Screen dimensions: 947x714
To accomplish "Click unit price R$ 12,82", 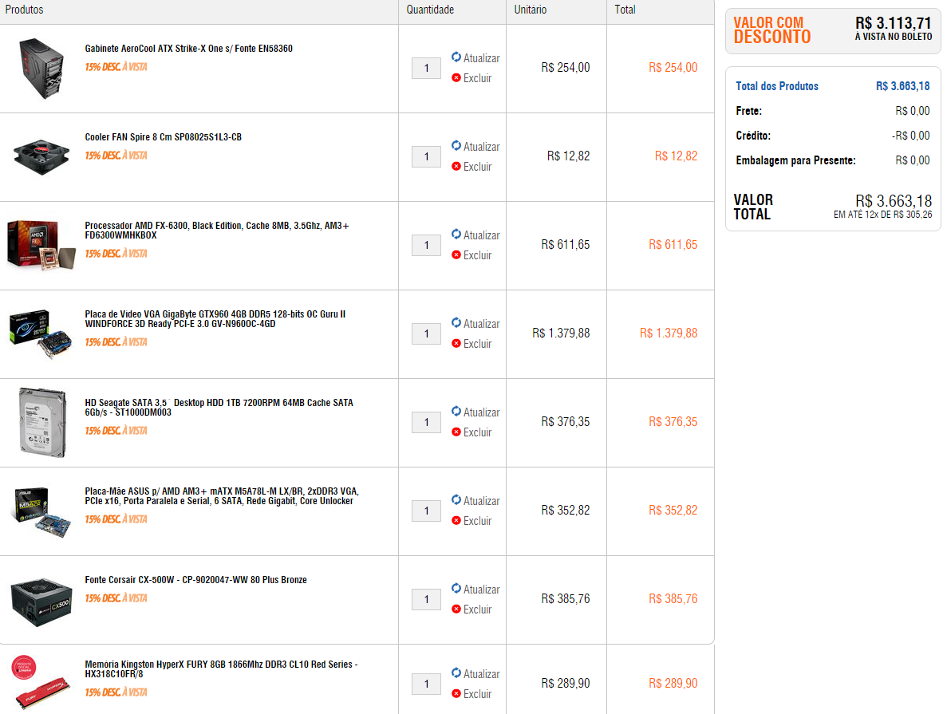I will pyautogui.click(x=568, y=156).
